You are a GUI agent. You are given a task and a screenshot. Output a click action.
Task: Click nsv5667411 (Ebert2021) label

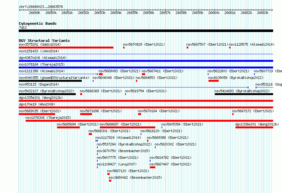click(x=163, y=71)
